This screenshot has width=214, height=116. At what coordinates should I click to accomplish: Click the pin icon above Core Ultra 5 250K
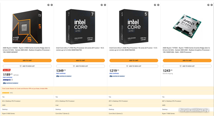coord(155,5)
